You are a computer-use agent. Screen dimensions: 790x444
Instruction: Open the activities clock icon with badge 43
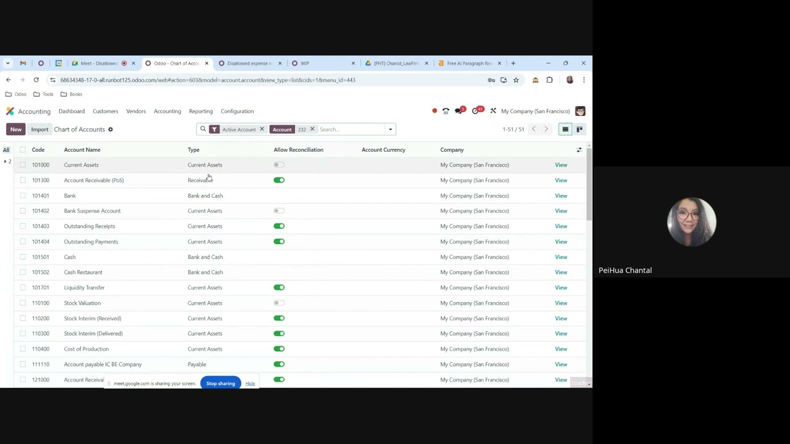pos(476,111)
